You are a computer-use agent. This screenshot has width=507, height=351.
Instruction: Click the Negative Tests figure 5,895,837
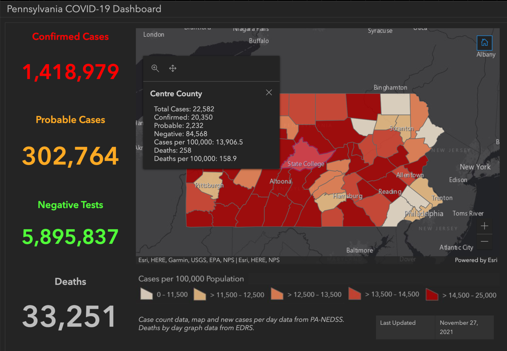70,237
